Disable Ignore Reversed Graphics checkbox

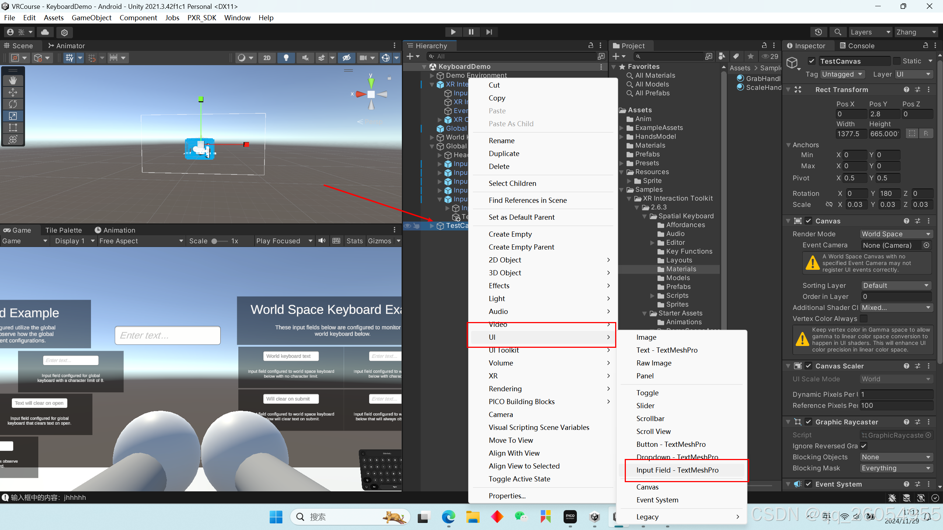click(x=863, y=446)
